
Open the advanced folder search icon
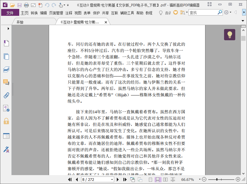pyautogui.click(x=182, y=12)
